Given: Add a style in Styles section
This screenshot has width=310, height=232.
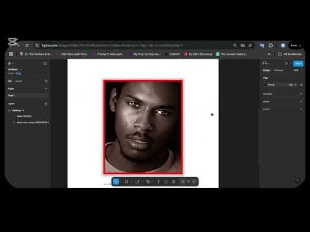Looking at the screenshot, I should coord(301,101).
